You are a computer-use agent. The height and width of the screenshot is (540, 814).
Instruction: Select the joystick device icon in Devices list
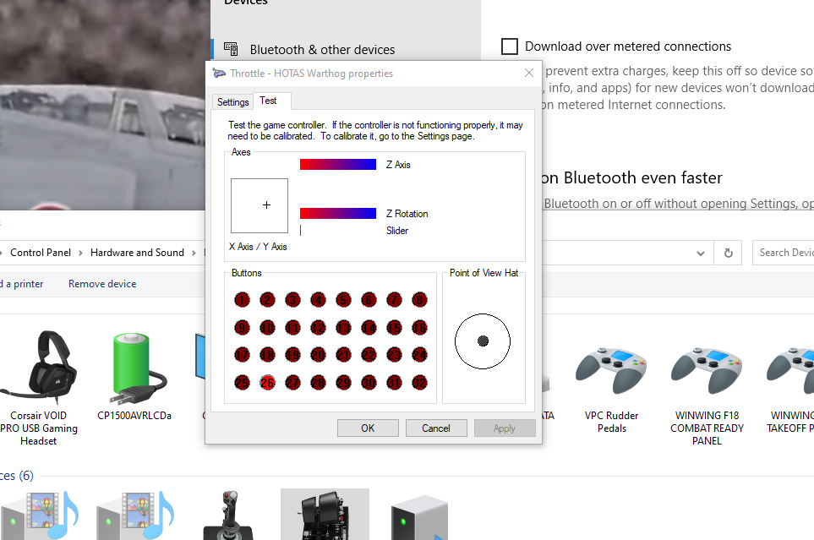point(228,515)
